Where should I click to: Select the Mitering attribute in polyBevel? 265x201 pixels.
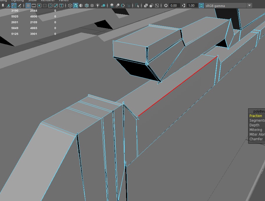(256, 130)
